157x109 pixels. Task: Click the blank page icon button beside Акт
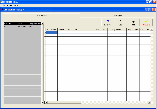pos(121,23)
